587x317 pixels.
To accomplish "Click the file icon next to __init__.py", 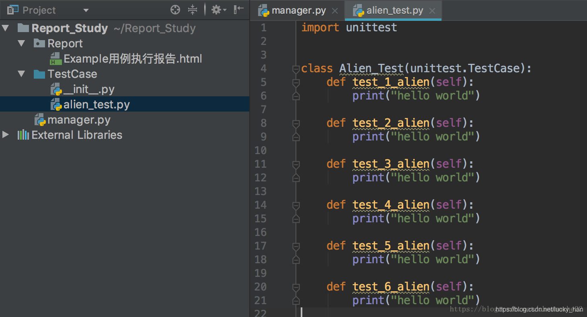I will (56, 89).
